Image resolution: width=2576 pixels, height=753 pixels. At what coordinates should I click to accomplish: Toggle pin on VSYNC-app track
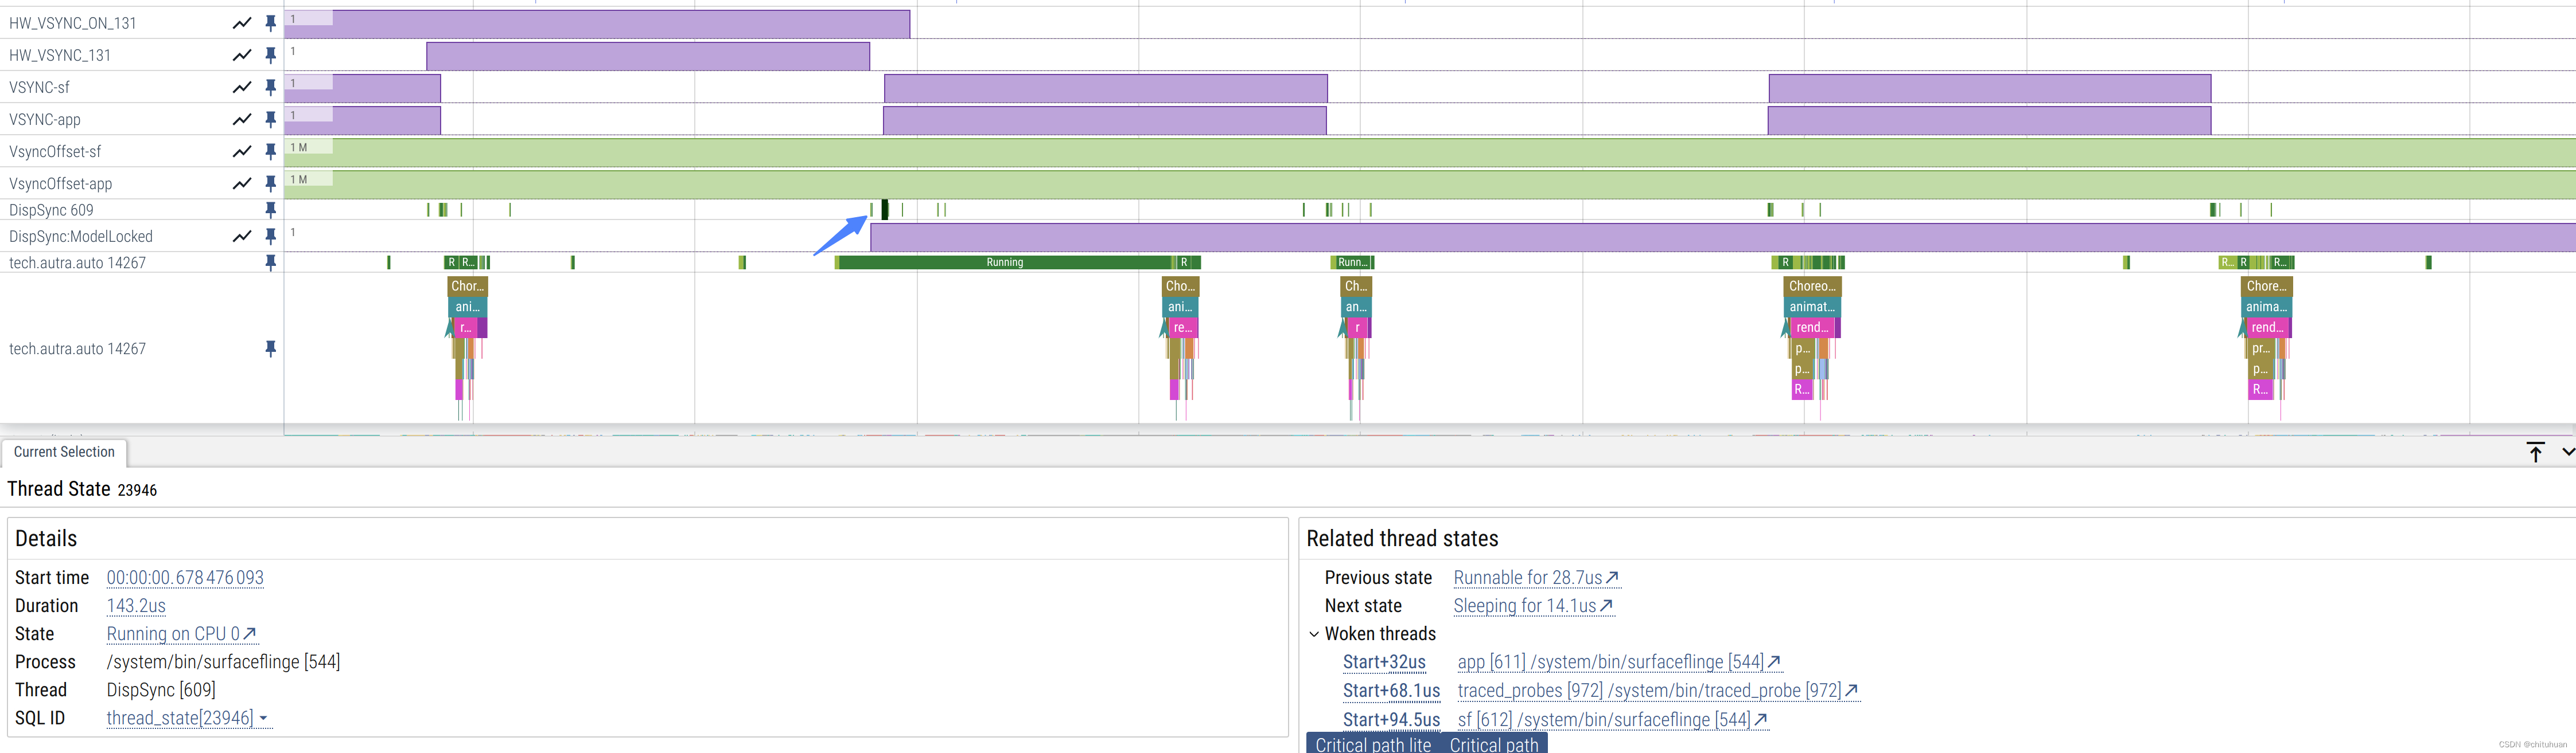tap(270, 119)
